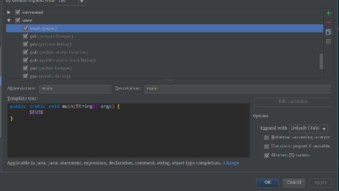Select the pui (public Integer) row
Screen dimensions: 339x191
[165, 68]
